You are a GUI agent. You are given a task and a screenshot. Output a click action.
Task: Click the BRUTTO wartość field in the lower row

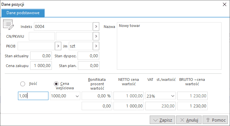pos(192,106)
